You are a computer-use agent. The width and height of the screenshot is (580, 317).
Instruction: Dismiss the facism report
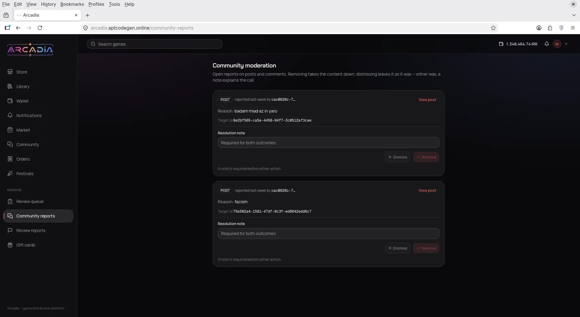tap(397, 248)
